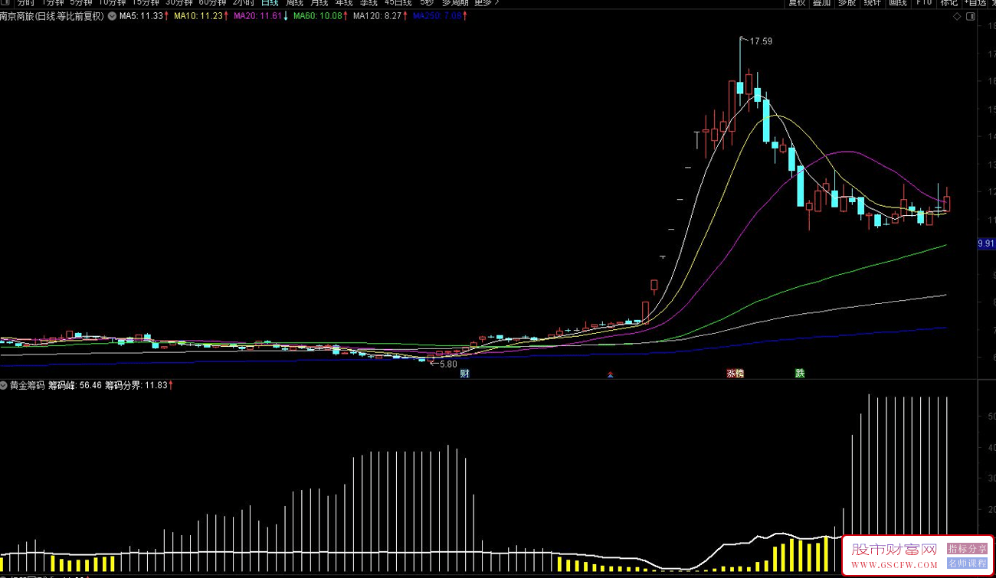
Task: Click the 标记 mark button
Action: click(x=948, y=3)
